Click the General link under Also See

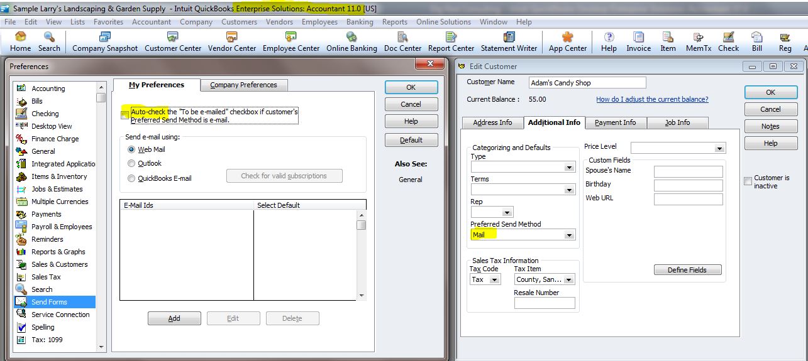tap(411, 179)
